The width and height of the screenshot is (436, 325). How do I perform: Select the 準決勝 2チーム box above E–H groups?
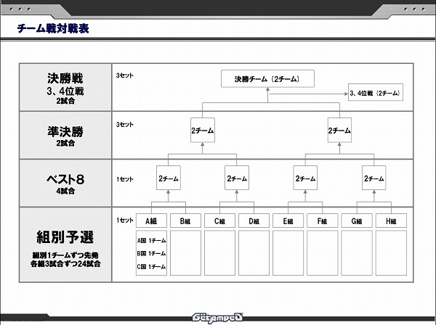[x=339, y=131]
